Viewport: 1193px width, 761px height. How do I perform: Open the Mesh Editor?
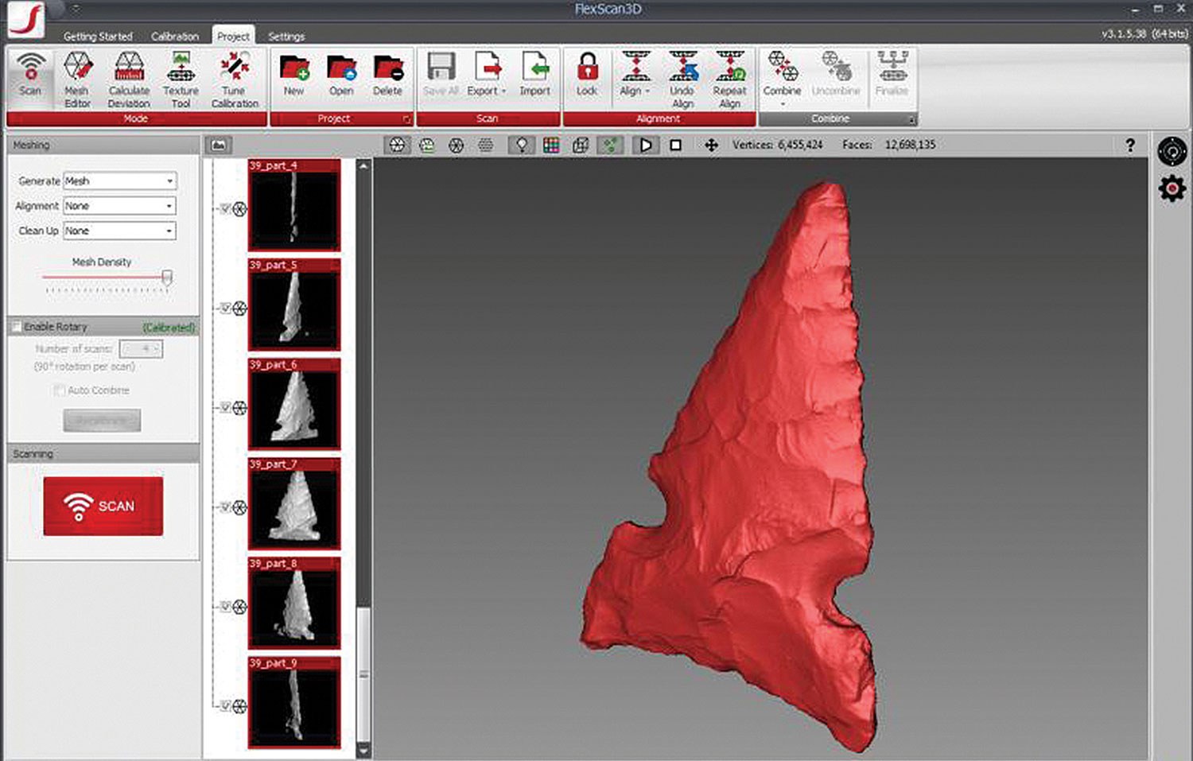pyautogui.click(x=77, y=77)
